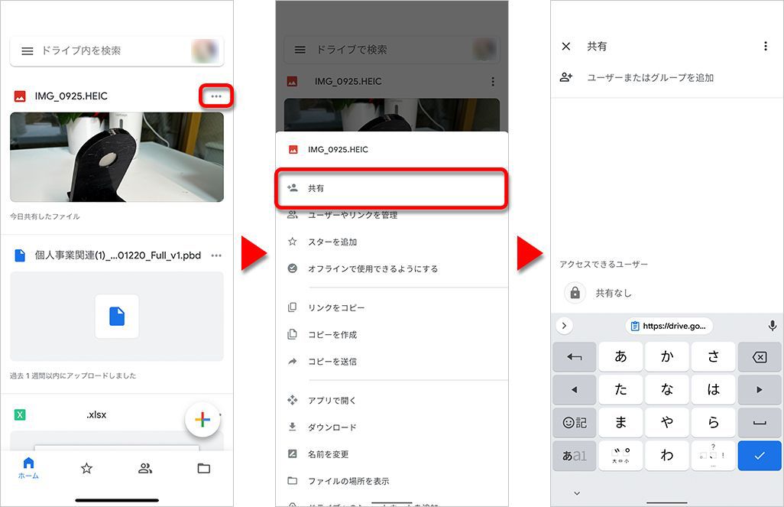
Task: Tap the は key
Action: tap(714, 389)
